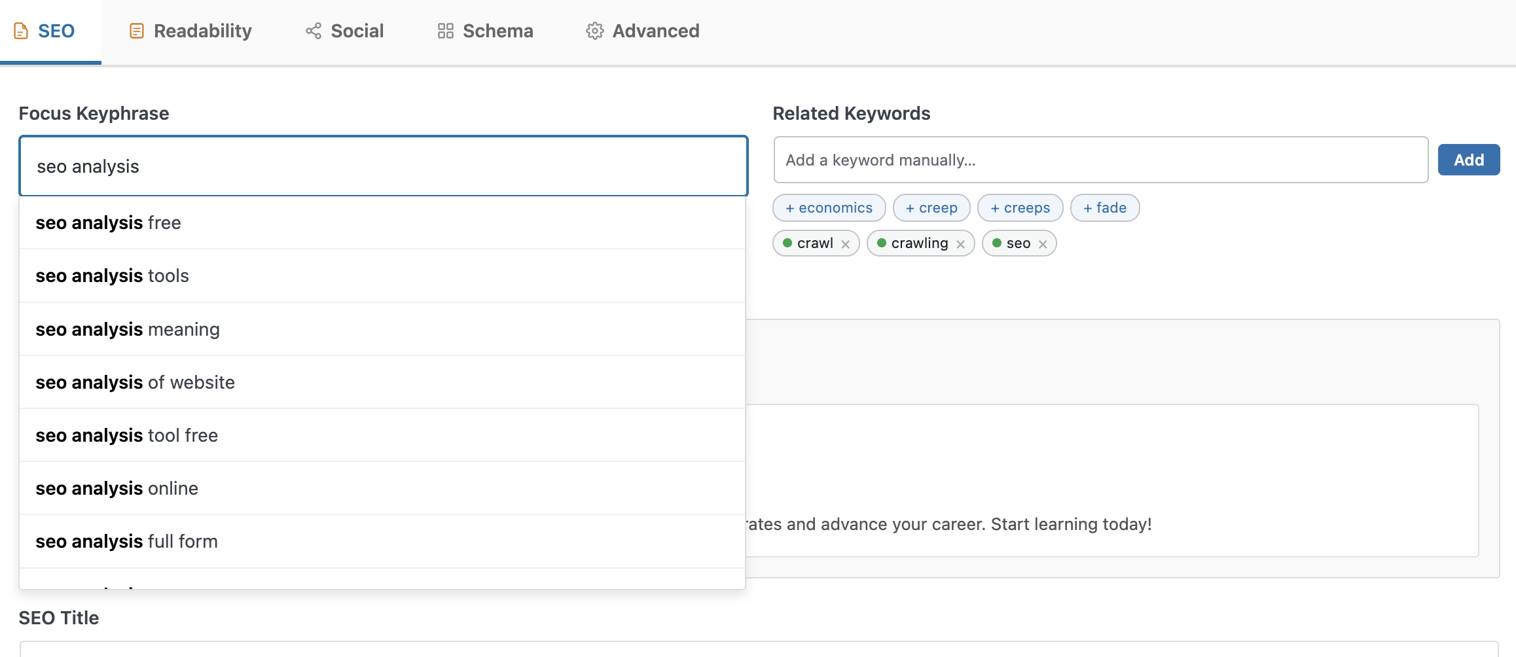This screenshot has height=657, width=1516.
Task: Open the Schema tab
Action: pos(484,30)
